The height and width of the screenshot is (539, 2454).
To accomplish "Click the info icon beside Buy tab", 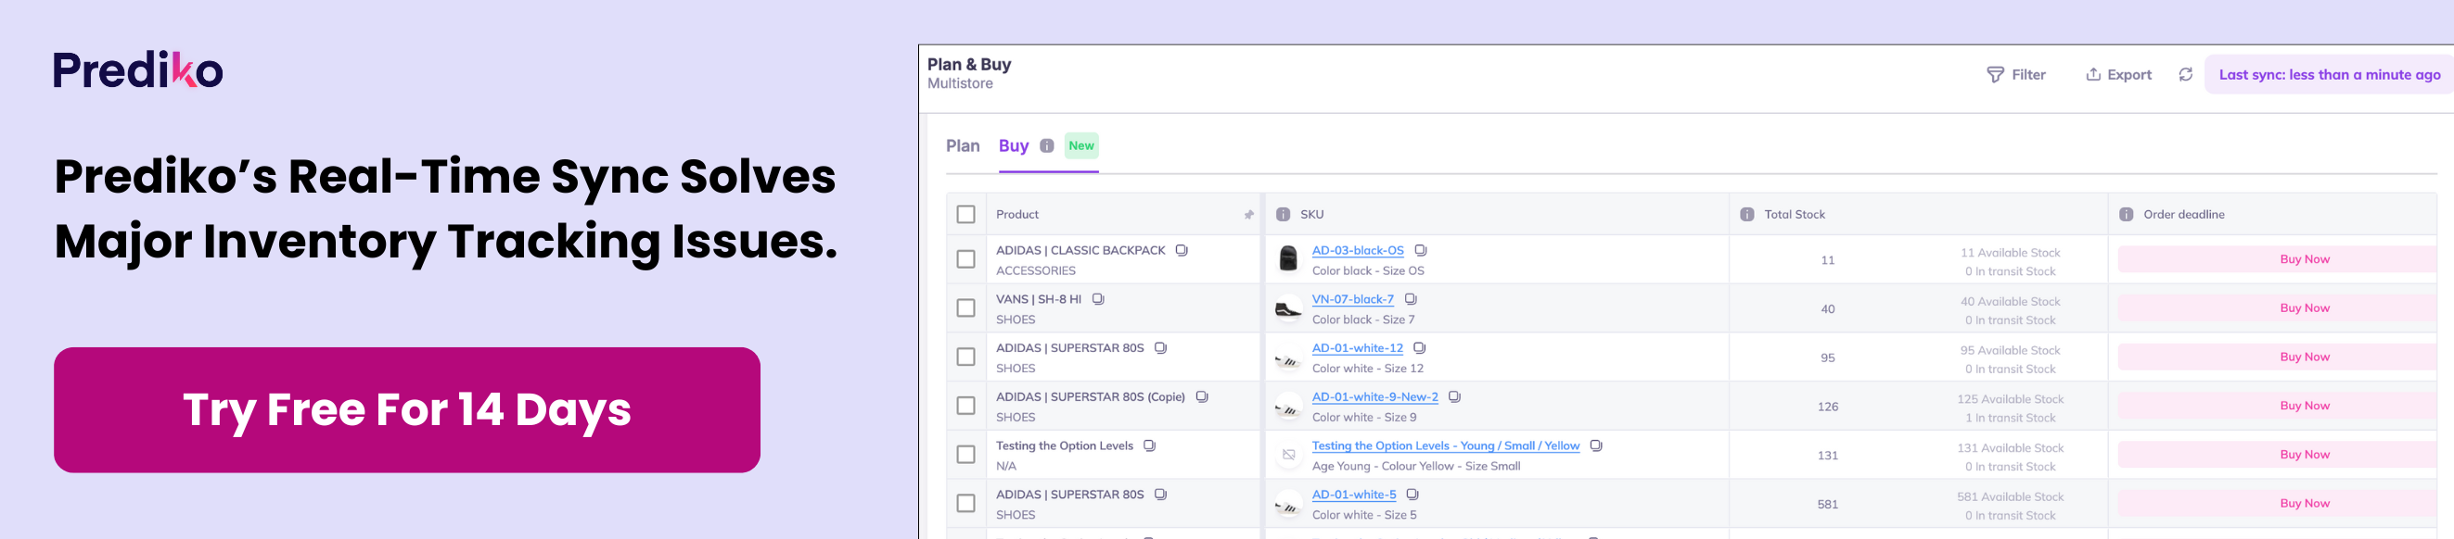I will [1047, 145].
